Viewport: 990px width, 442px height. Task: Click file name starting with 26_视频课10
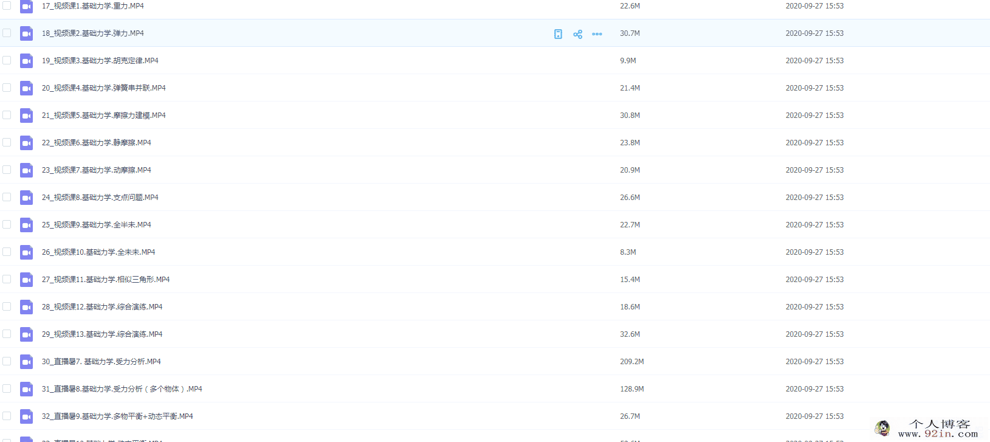click(x=98, y=252)
